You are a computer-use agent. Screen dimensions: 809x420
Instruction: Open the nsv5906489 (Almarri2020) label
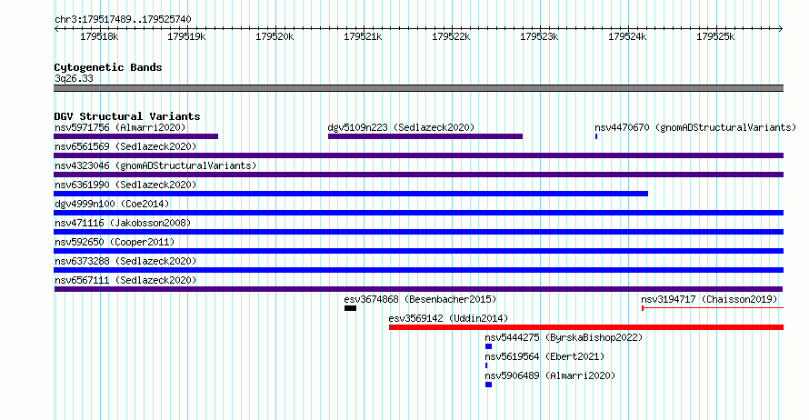pos(550,375)
